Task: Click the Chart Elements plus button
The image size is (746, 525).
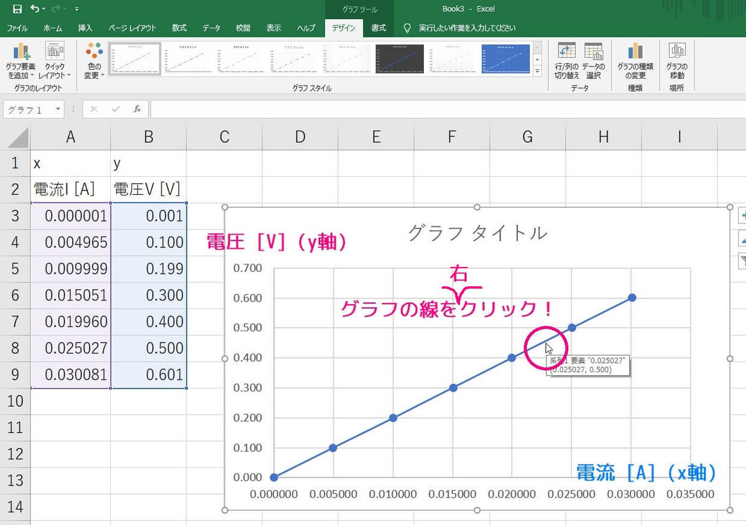Action: tap(742, 215)
